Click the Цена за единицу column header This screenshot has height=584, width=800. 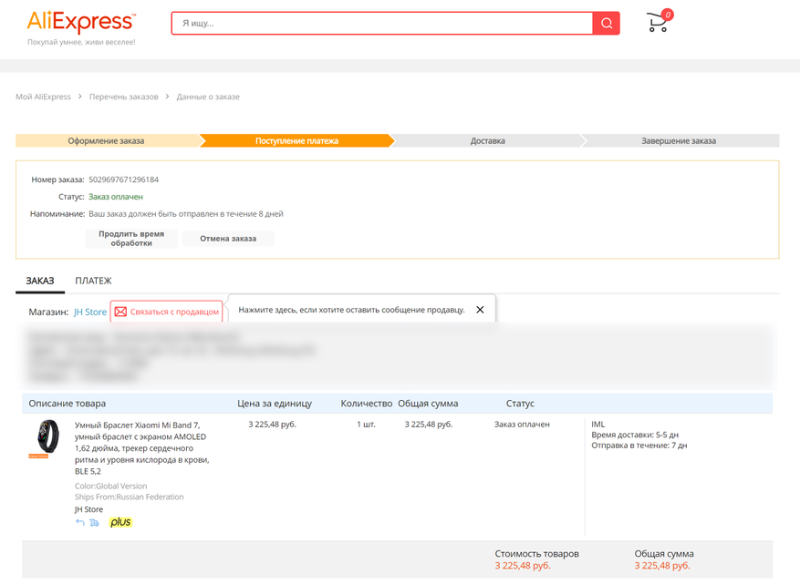pyautogui.click(x=275, y=403)
